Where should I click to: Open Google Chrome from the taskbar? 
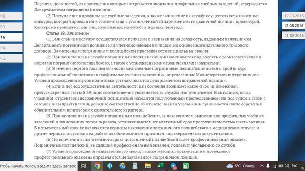tap(97, 166)
